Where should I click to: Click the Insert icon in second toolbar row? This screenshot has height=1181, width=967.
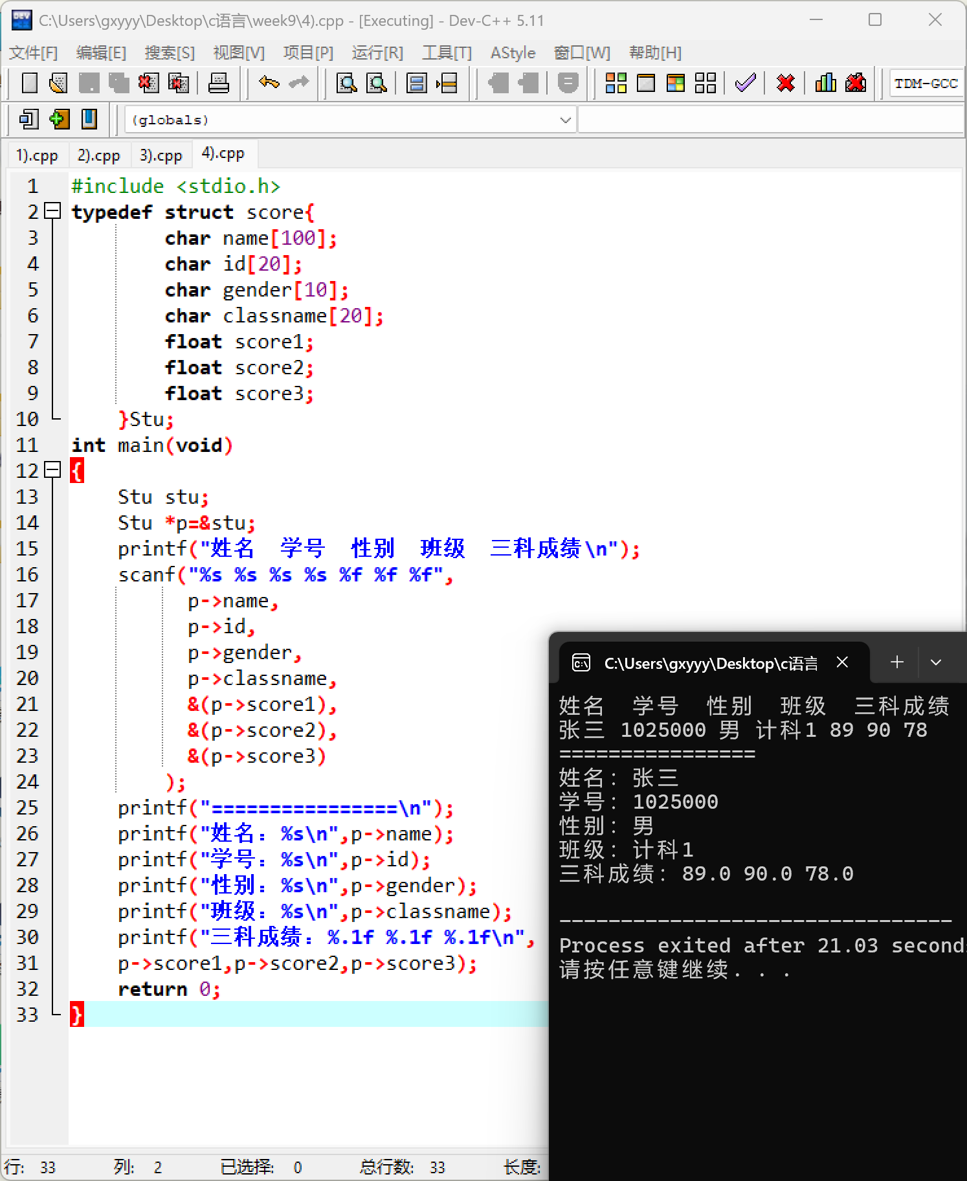point(29,119)
